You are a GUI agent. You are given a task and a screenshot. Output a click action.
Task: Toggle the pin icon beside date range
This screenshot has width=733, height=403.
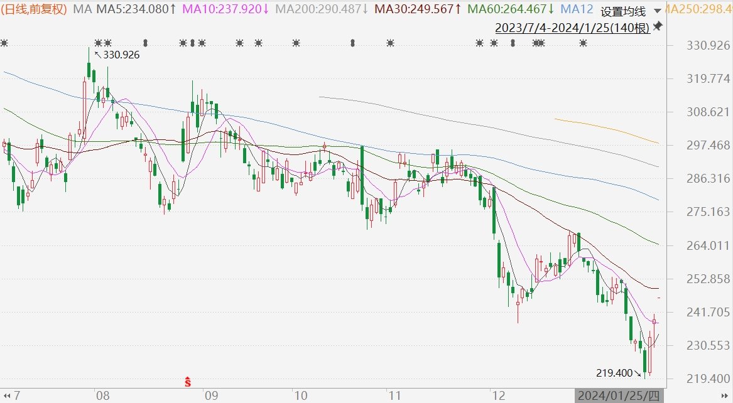tap(657, 26)
